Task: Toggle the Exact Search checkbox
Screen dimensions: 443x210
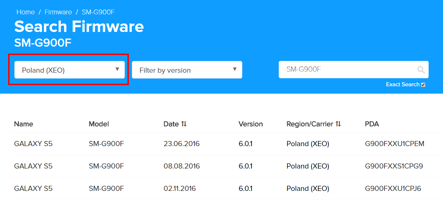Action: click(x=423, y=85)
